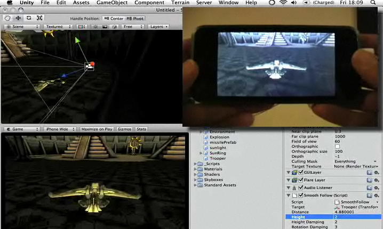The image size is (383, 229).
Task: Open Culling Mask Everything dropdown
Action: click(x=356, y=161)
